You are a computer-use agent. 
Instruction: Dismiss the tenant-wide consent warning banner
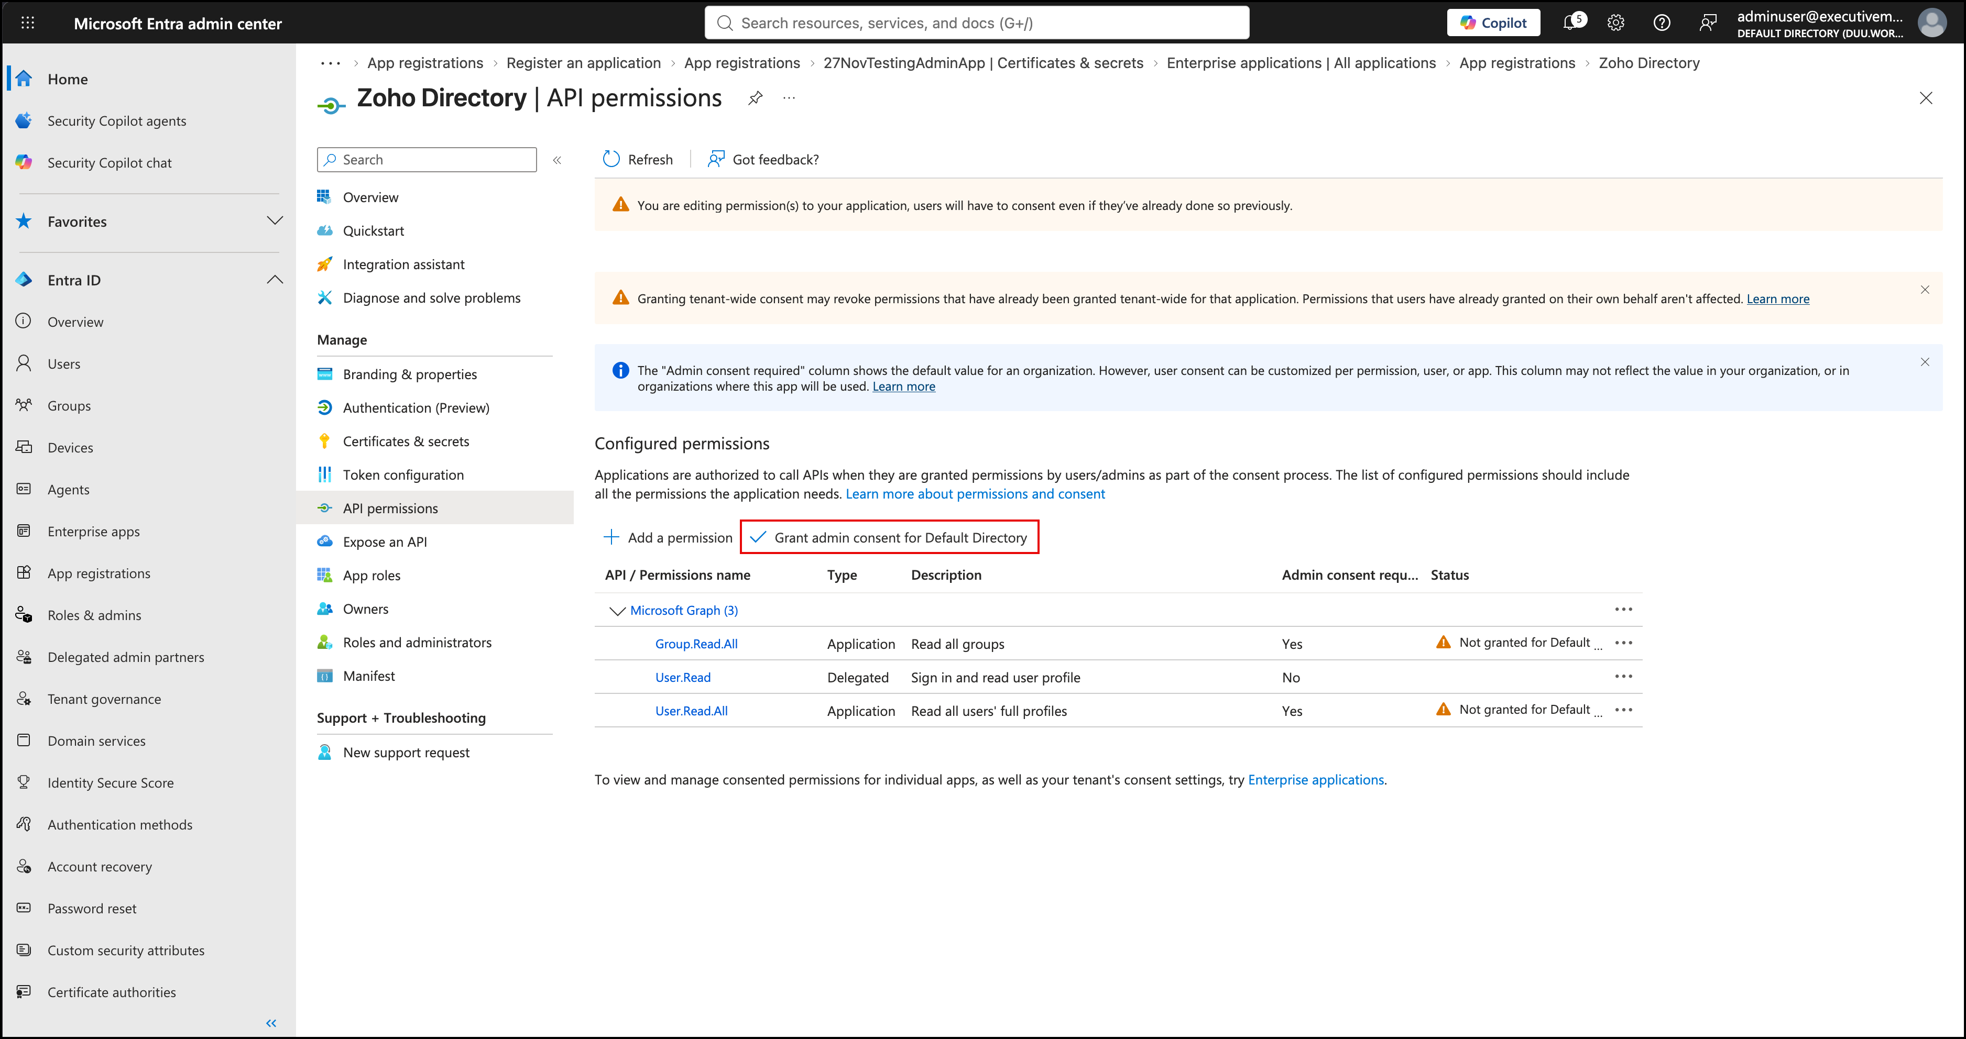click(x=1925, y=290)
